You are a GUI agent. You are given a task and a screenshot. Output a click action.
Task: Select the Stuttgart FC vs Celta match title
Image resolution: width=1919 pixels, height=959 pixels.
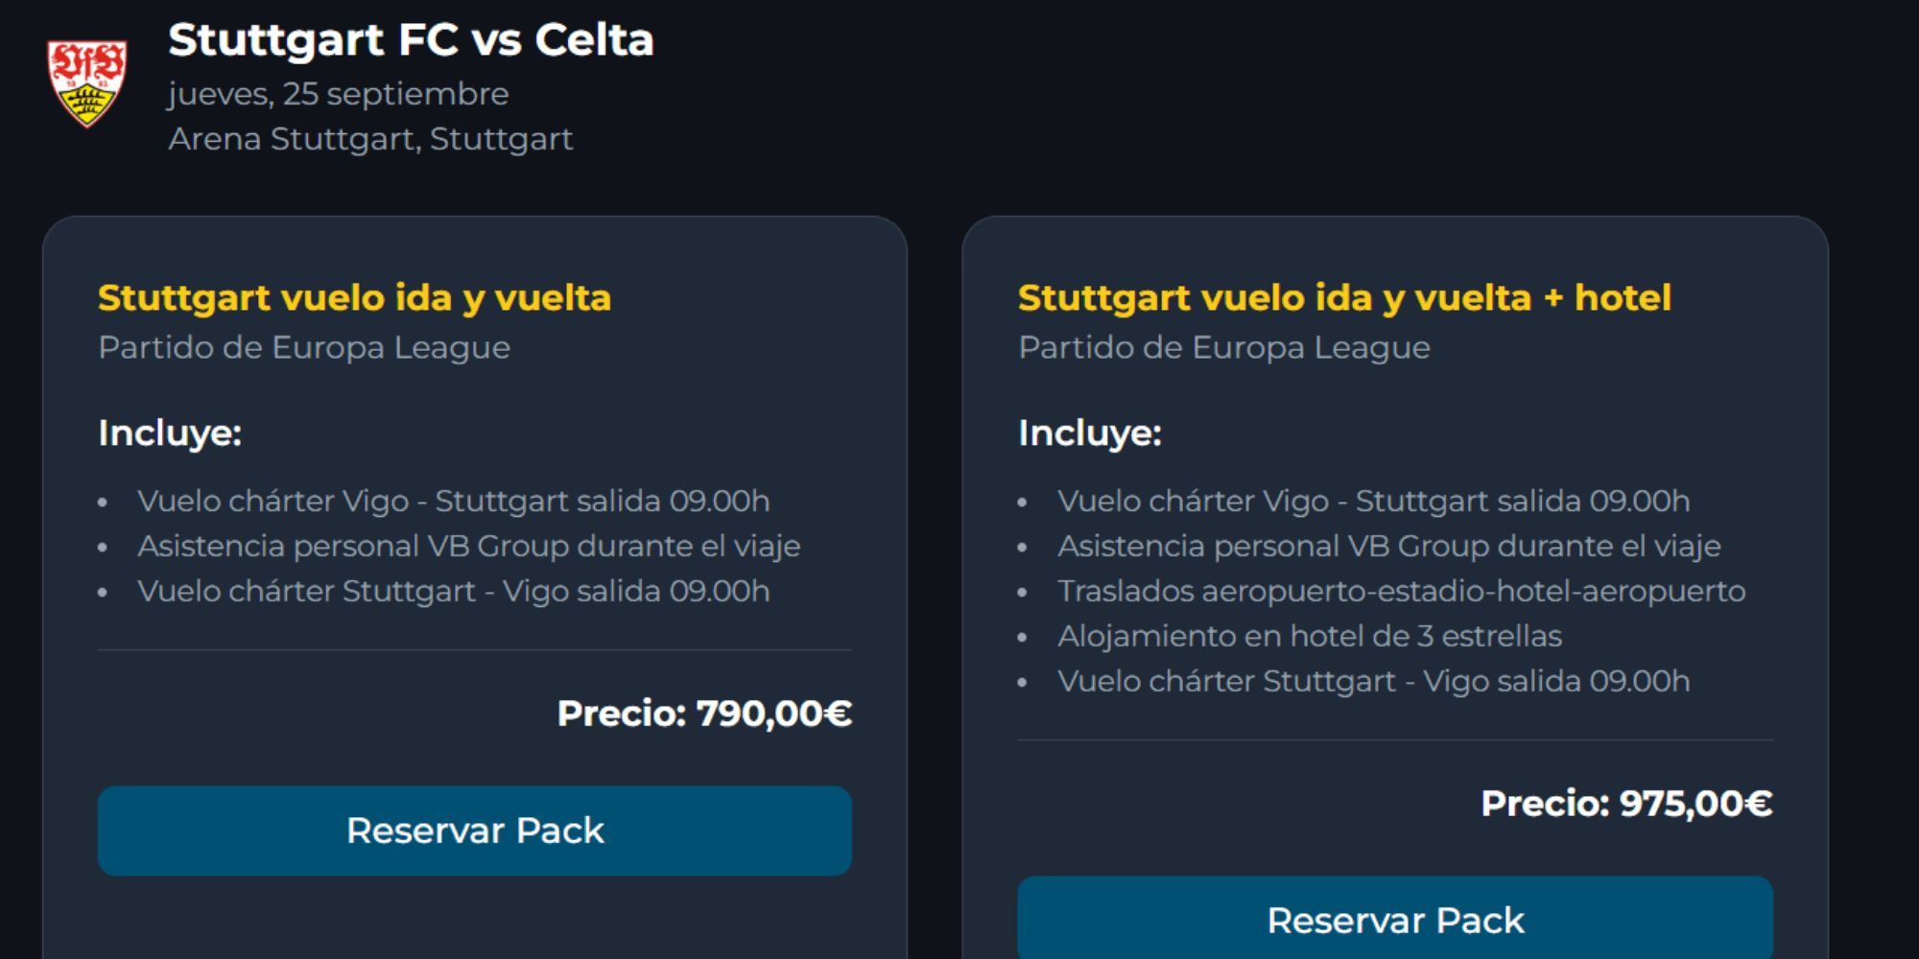click(x=411, y=40)
